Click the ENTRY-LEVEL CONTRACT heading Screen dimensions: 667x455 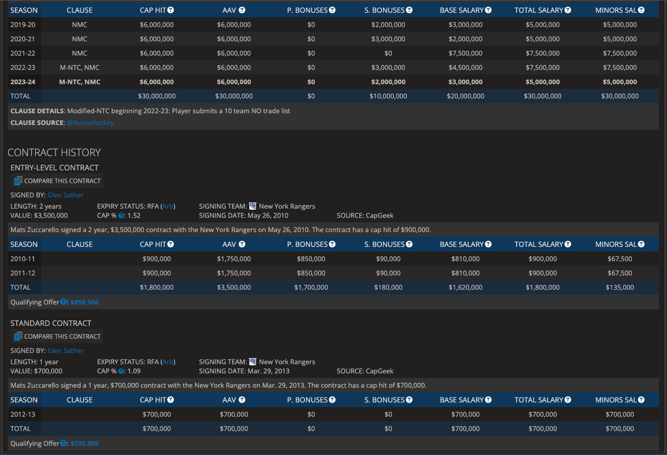coord(55,167)
